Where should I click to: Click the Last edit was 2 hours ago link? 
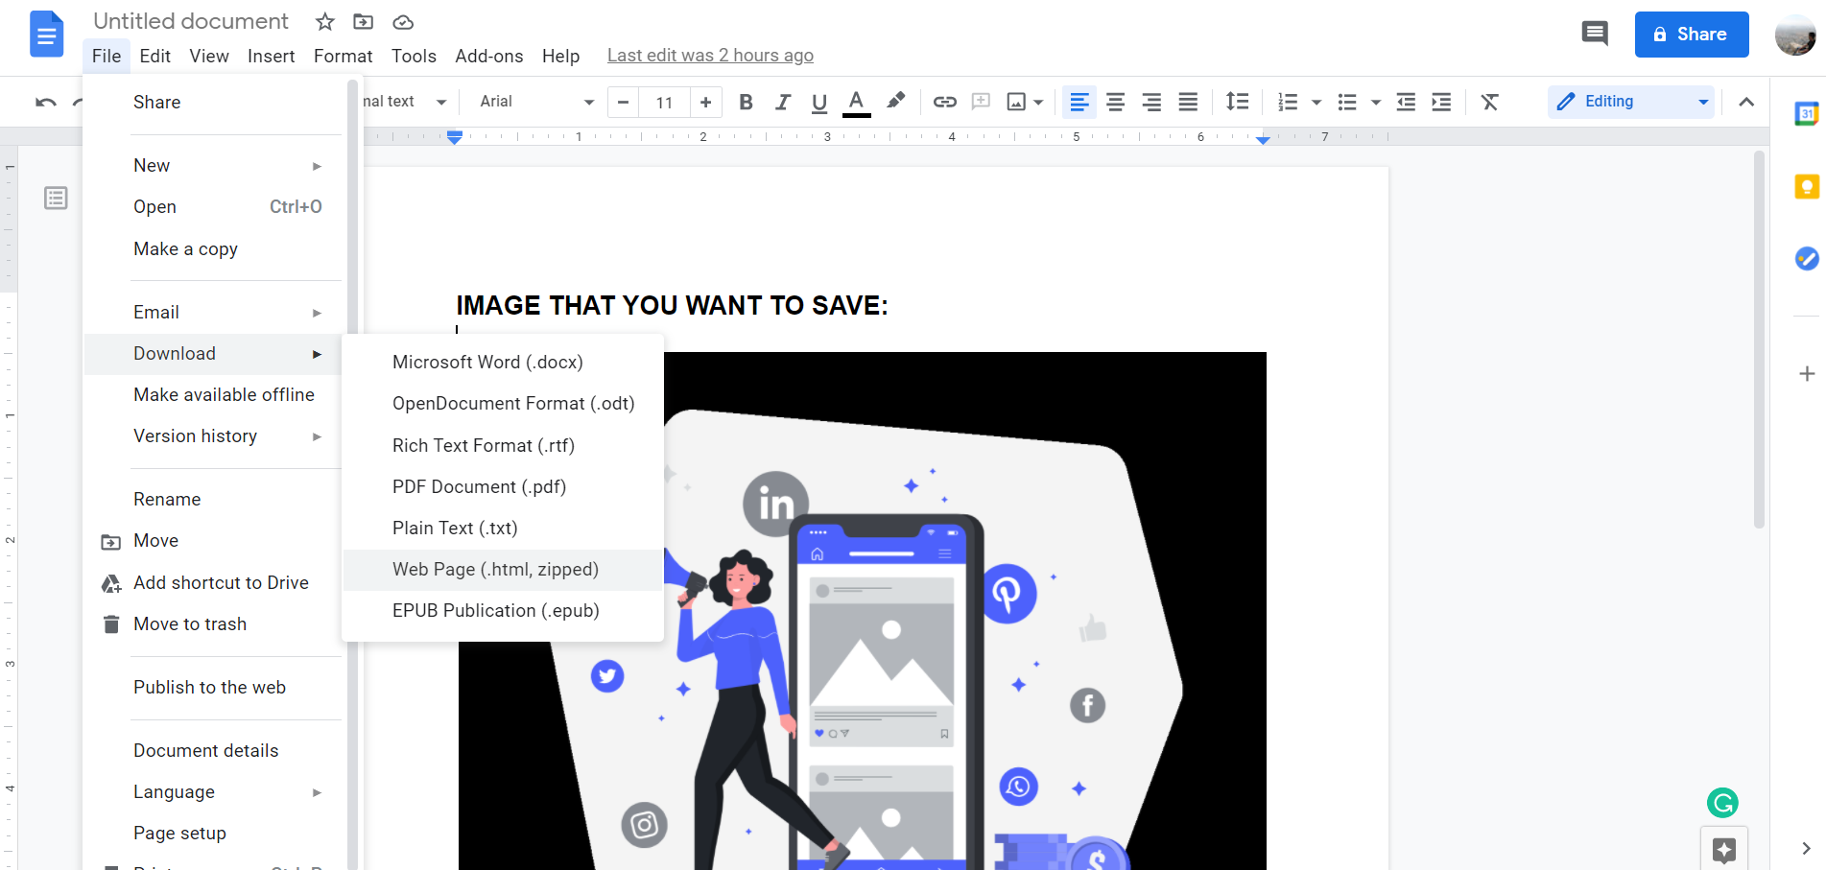point(710,56)
